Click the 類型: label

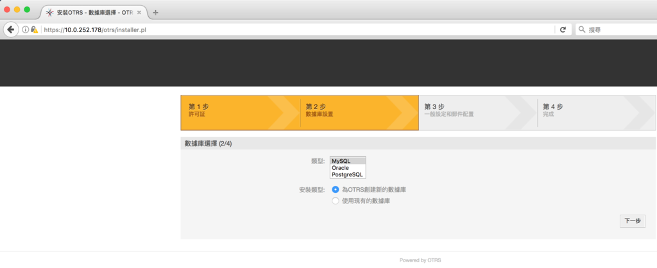pos(318,161)
